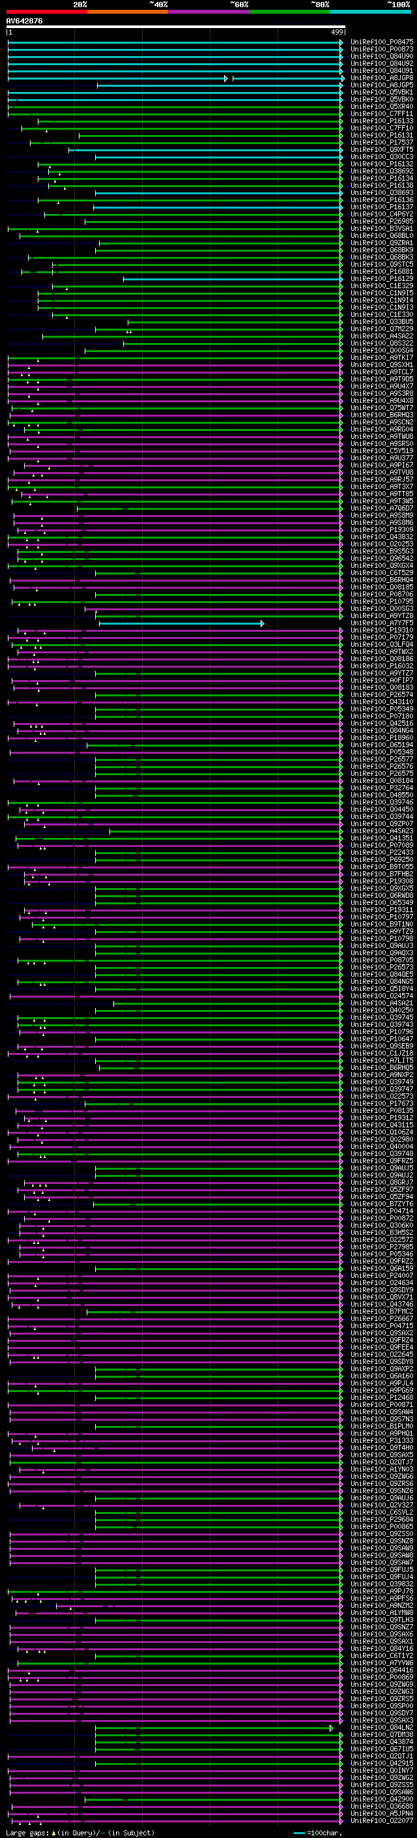
Task: Open hit UniRef100_A8JGP5
Action: [382, 85]
